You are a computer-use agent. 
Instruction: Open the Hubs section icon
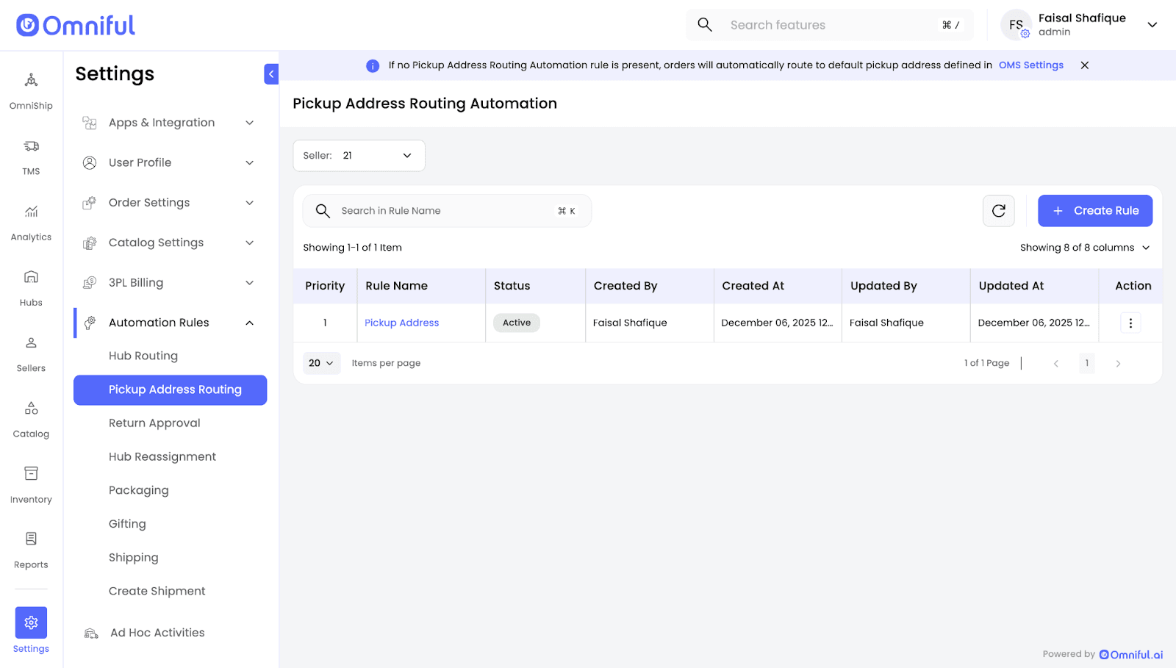pyautogui.click(x=31, y=278)
